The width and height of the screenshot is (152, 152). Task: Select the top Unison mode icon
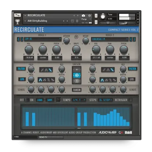coord(77,70)
